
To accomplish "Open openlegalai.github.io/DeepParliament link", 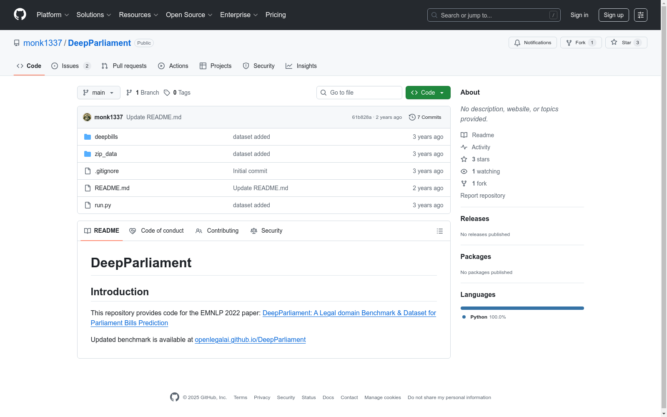I will (250, 339).
